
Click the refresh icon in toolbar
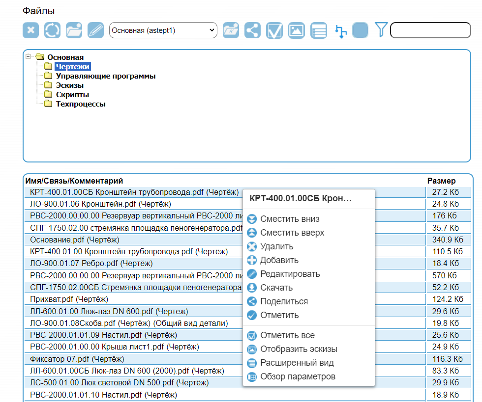52,30
